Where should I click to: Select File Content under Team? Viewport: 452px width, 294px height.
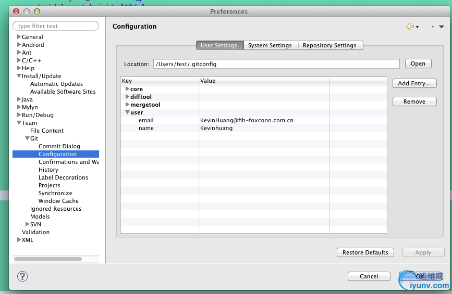coord(47,131)
